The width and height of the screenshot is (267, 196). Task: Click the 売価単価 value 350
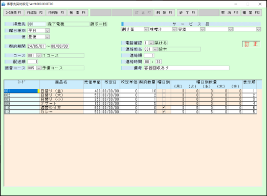pyautogui.click(x=97, y=100)
